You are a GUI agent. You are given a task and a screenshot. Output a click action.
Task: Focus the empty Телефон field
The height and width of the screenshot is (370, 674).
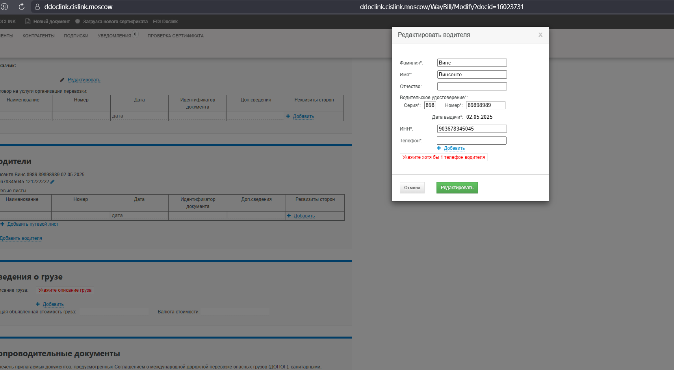(472, 140)
